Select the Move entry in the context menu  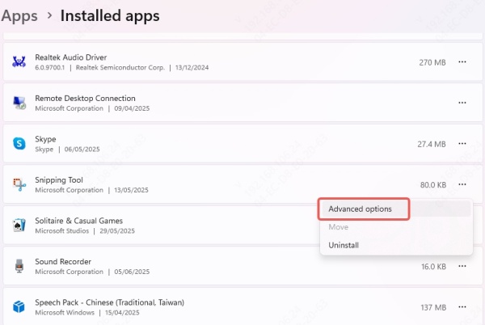coord(396,227)
